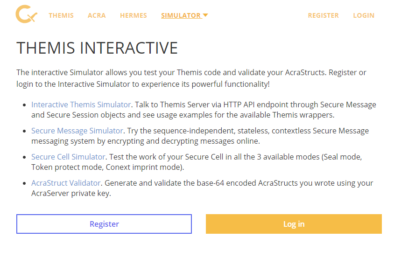Open the AcraStruct Validator link
Viewport: 401px width, 265px height.
[66, 183]
